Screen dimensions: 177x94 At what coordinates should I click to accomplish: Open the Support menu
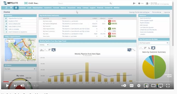click(93, 8)
